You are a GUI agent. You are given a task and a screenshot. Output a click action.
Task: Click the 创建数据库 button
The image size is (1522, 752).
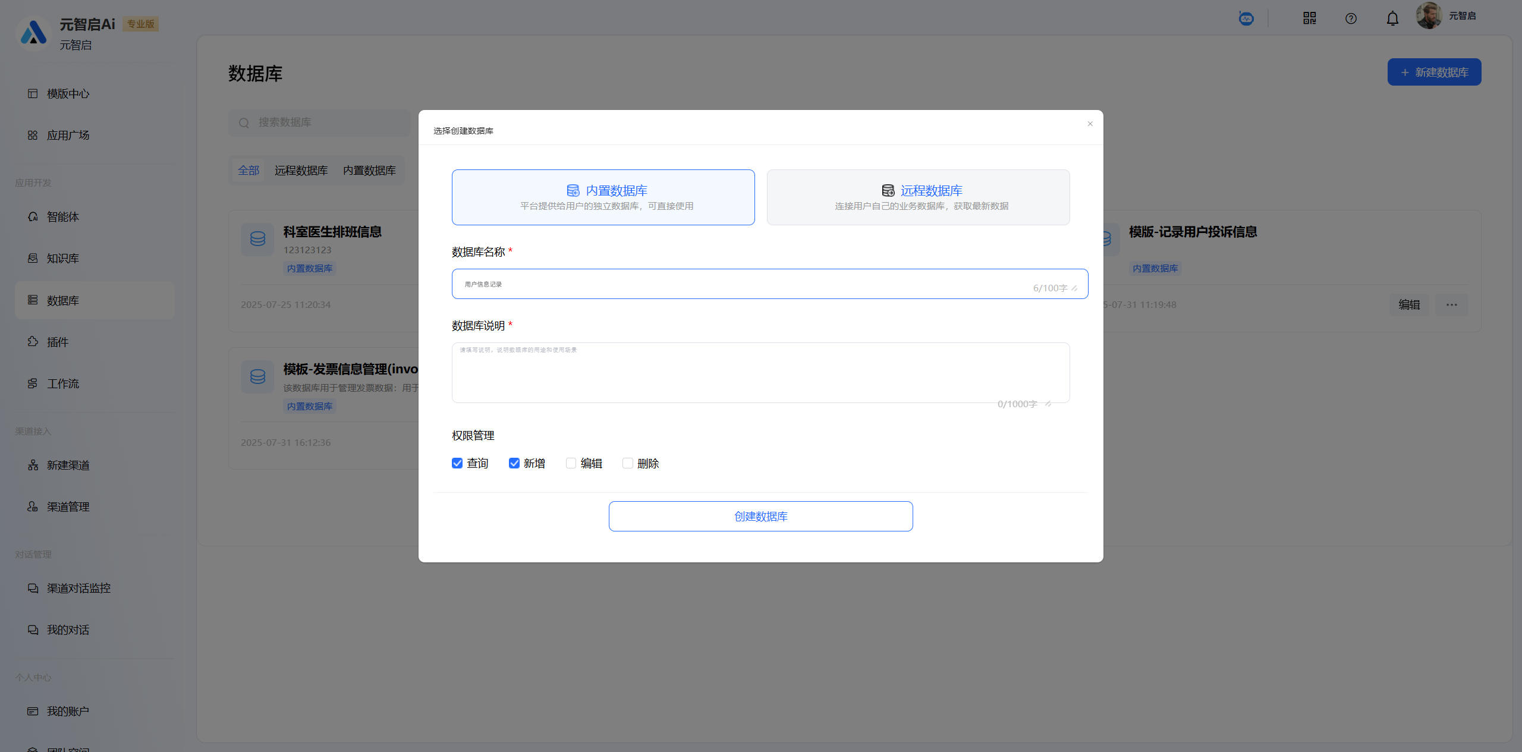760,516
